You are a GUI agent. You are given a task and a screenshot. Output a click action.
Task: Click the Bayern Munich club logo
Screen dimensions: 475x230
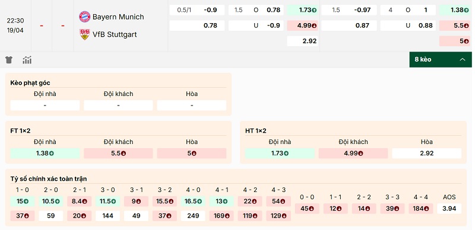[x=84, y=17]
